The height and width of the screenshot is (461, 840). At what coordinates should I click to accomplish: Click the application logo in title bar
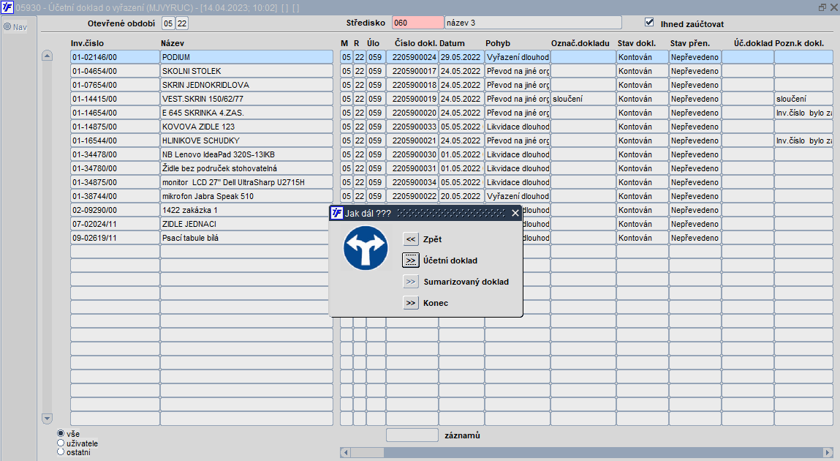pyautogui.click(x=7, y=7)
